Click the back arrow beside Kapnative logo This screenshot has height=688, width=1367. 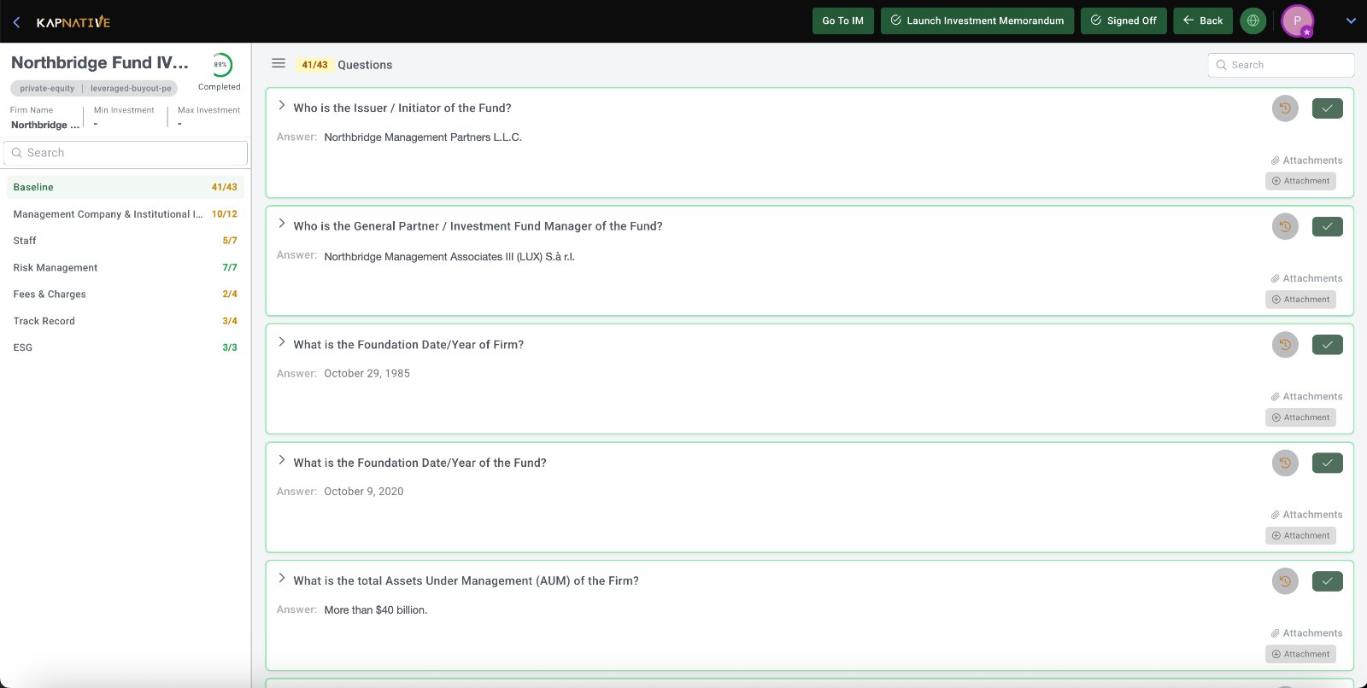click(16, 22)
